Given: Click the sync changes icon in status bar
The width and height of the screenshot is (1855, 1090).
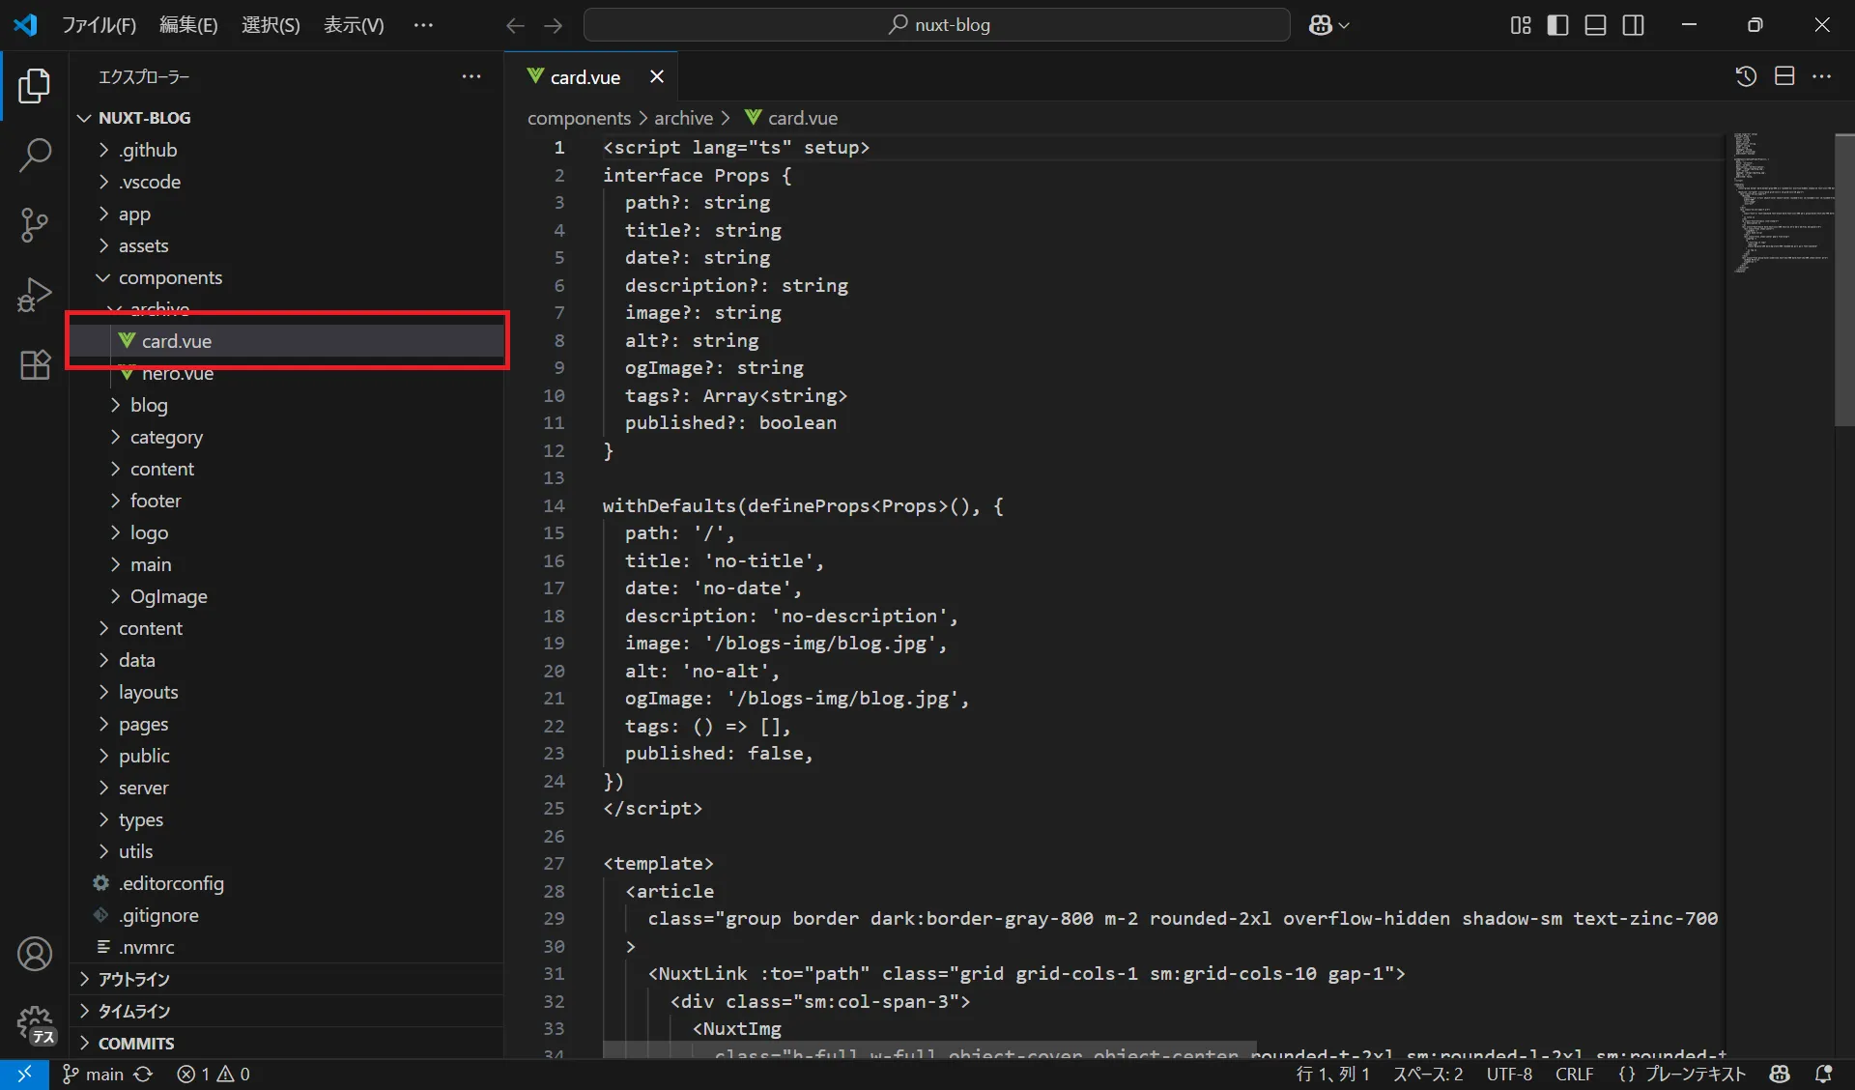Looking at the screenshot, I should [x=143, y=1074].
